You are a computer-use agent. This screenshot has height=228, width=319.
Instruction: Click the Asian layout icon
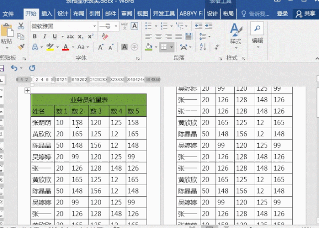[184, 47]
